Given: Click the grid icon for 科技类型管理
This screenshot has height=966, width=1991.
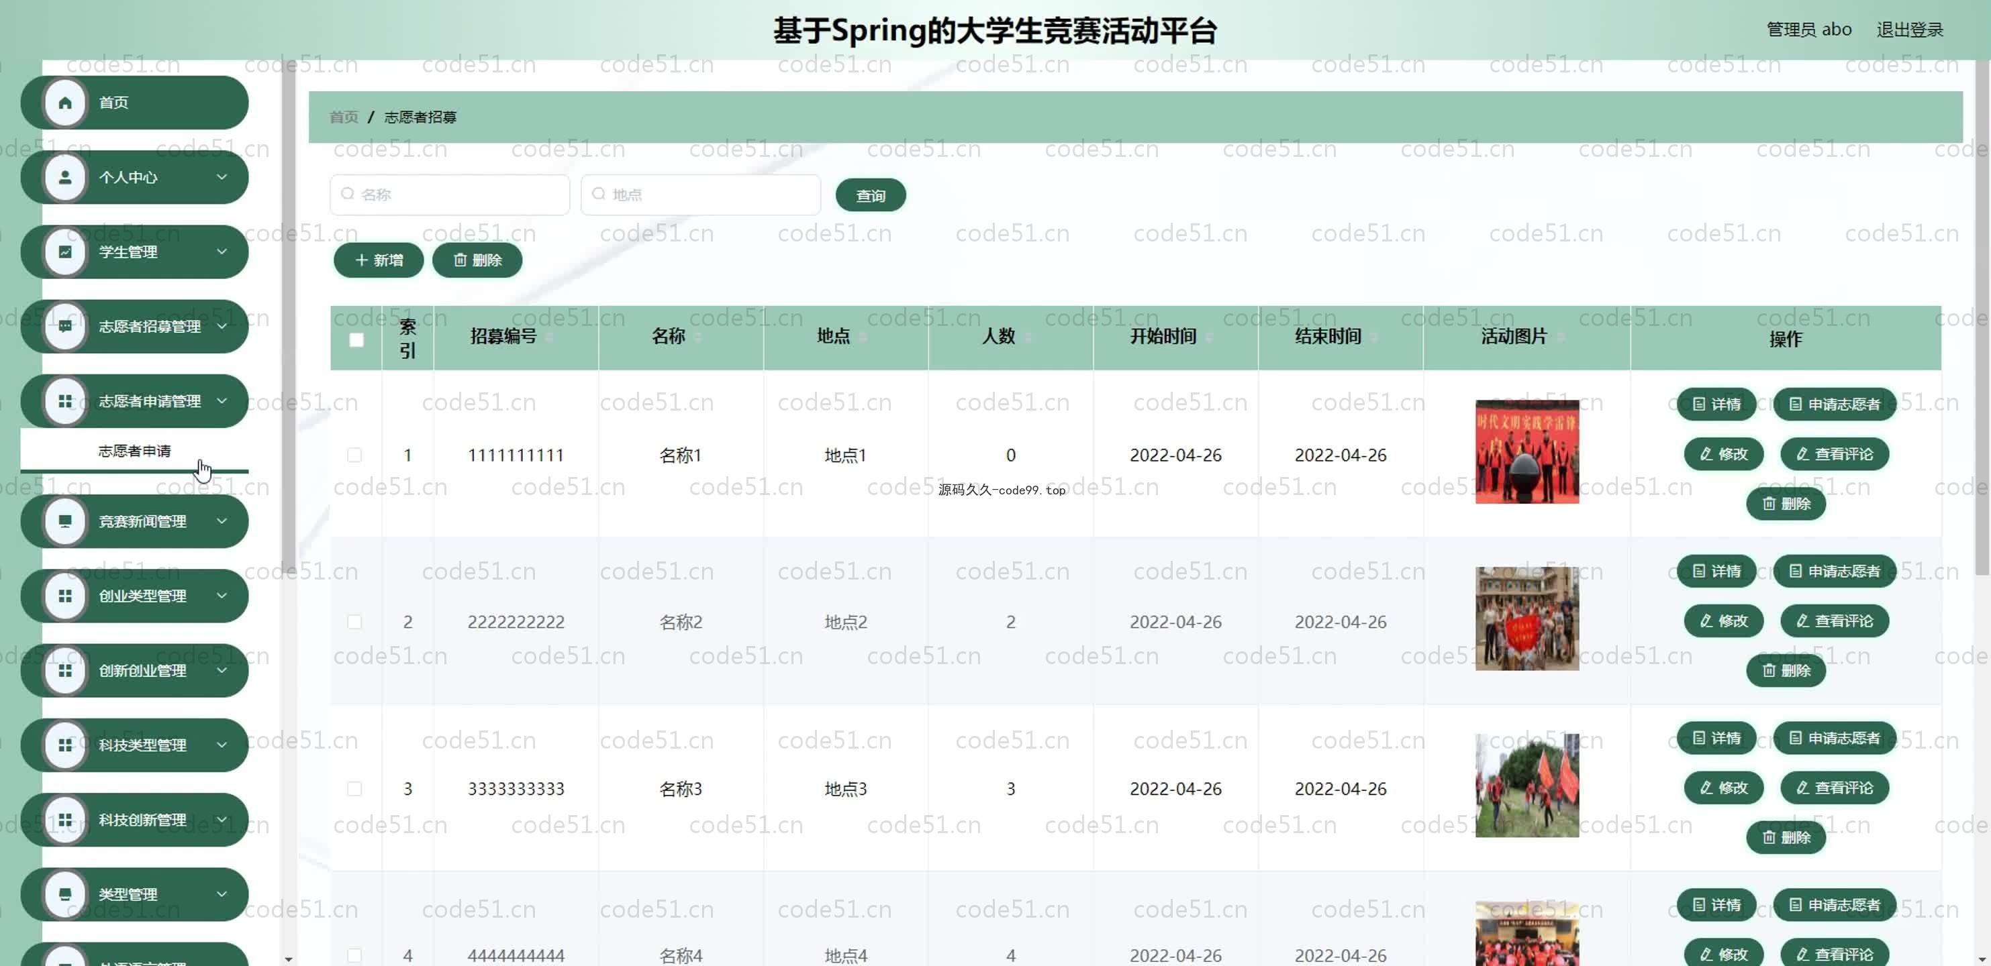Looking at the screenshot, I should click(65, 745).
